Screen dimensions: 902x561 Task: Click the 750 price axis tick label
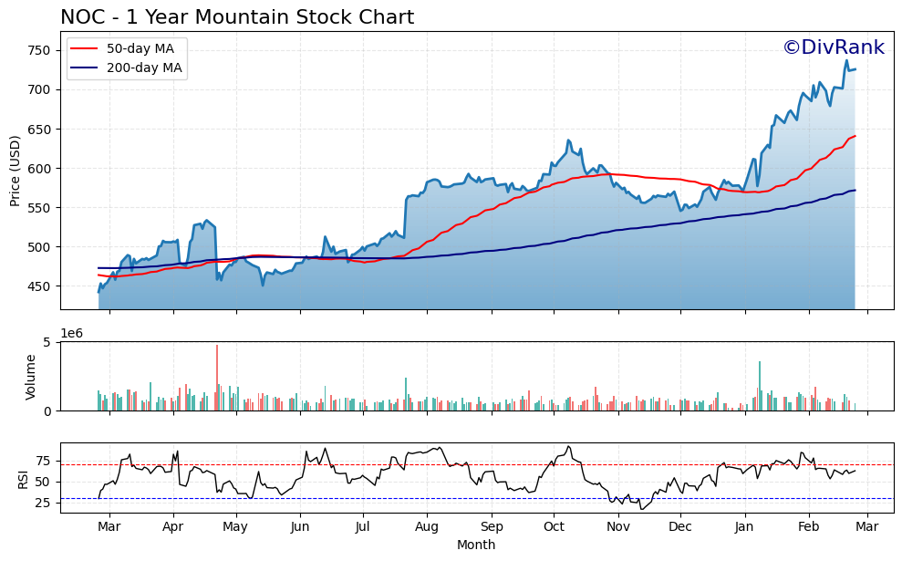coord(38,51)
